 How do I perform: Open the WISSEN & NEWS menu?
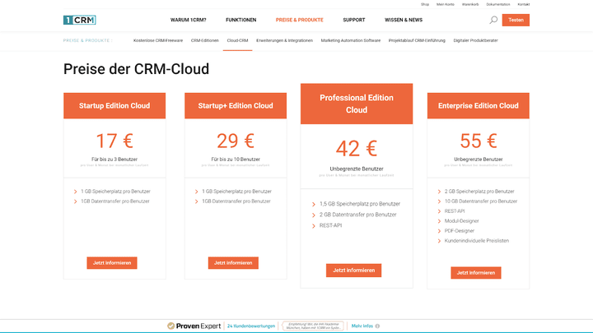pyautogui.click(x=404, y=20)
